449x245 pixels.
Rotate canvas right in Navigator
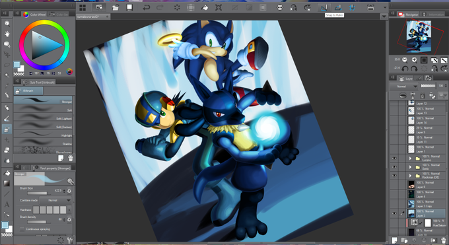click(x=414, y=69)
